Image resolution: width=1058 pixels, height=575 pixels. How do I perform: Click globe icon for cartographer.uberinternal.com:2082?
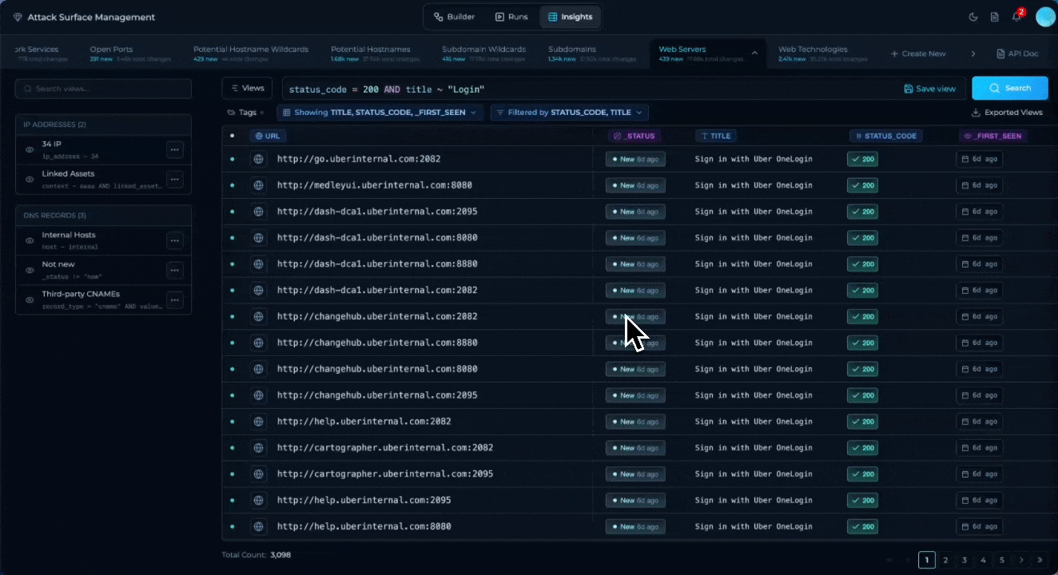pos(258,448)
